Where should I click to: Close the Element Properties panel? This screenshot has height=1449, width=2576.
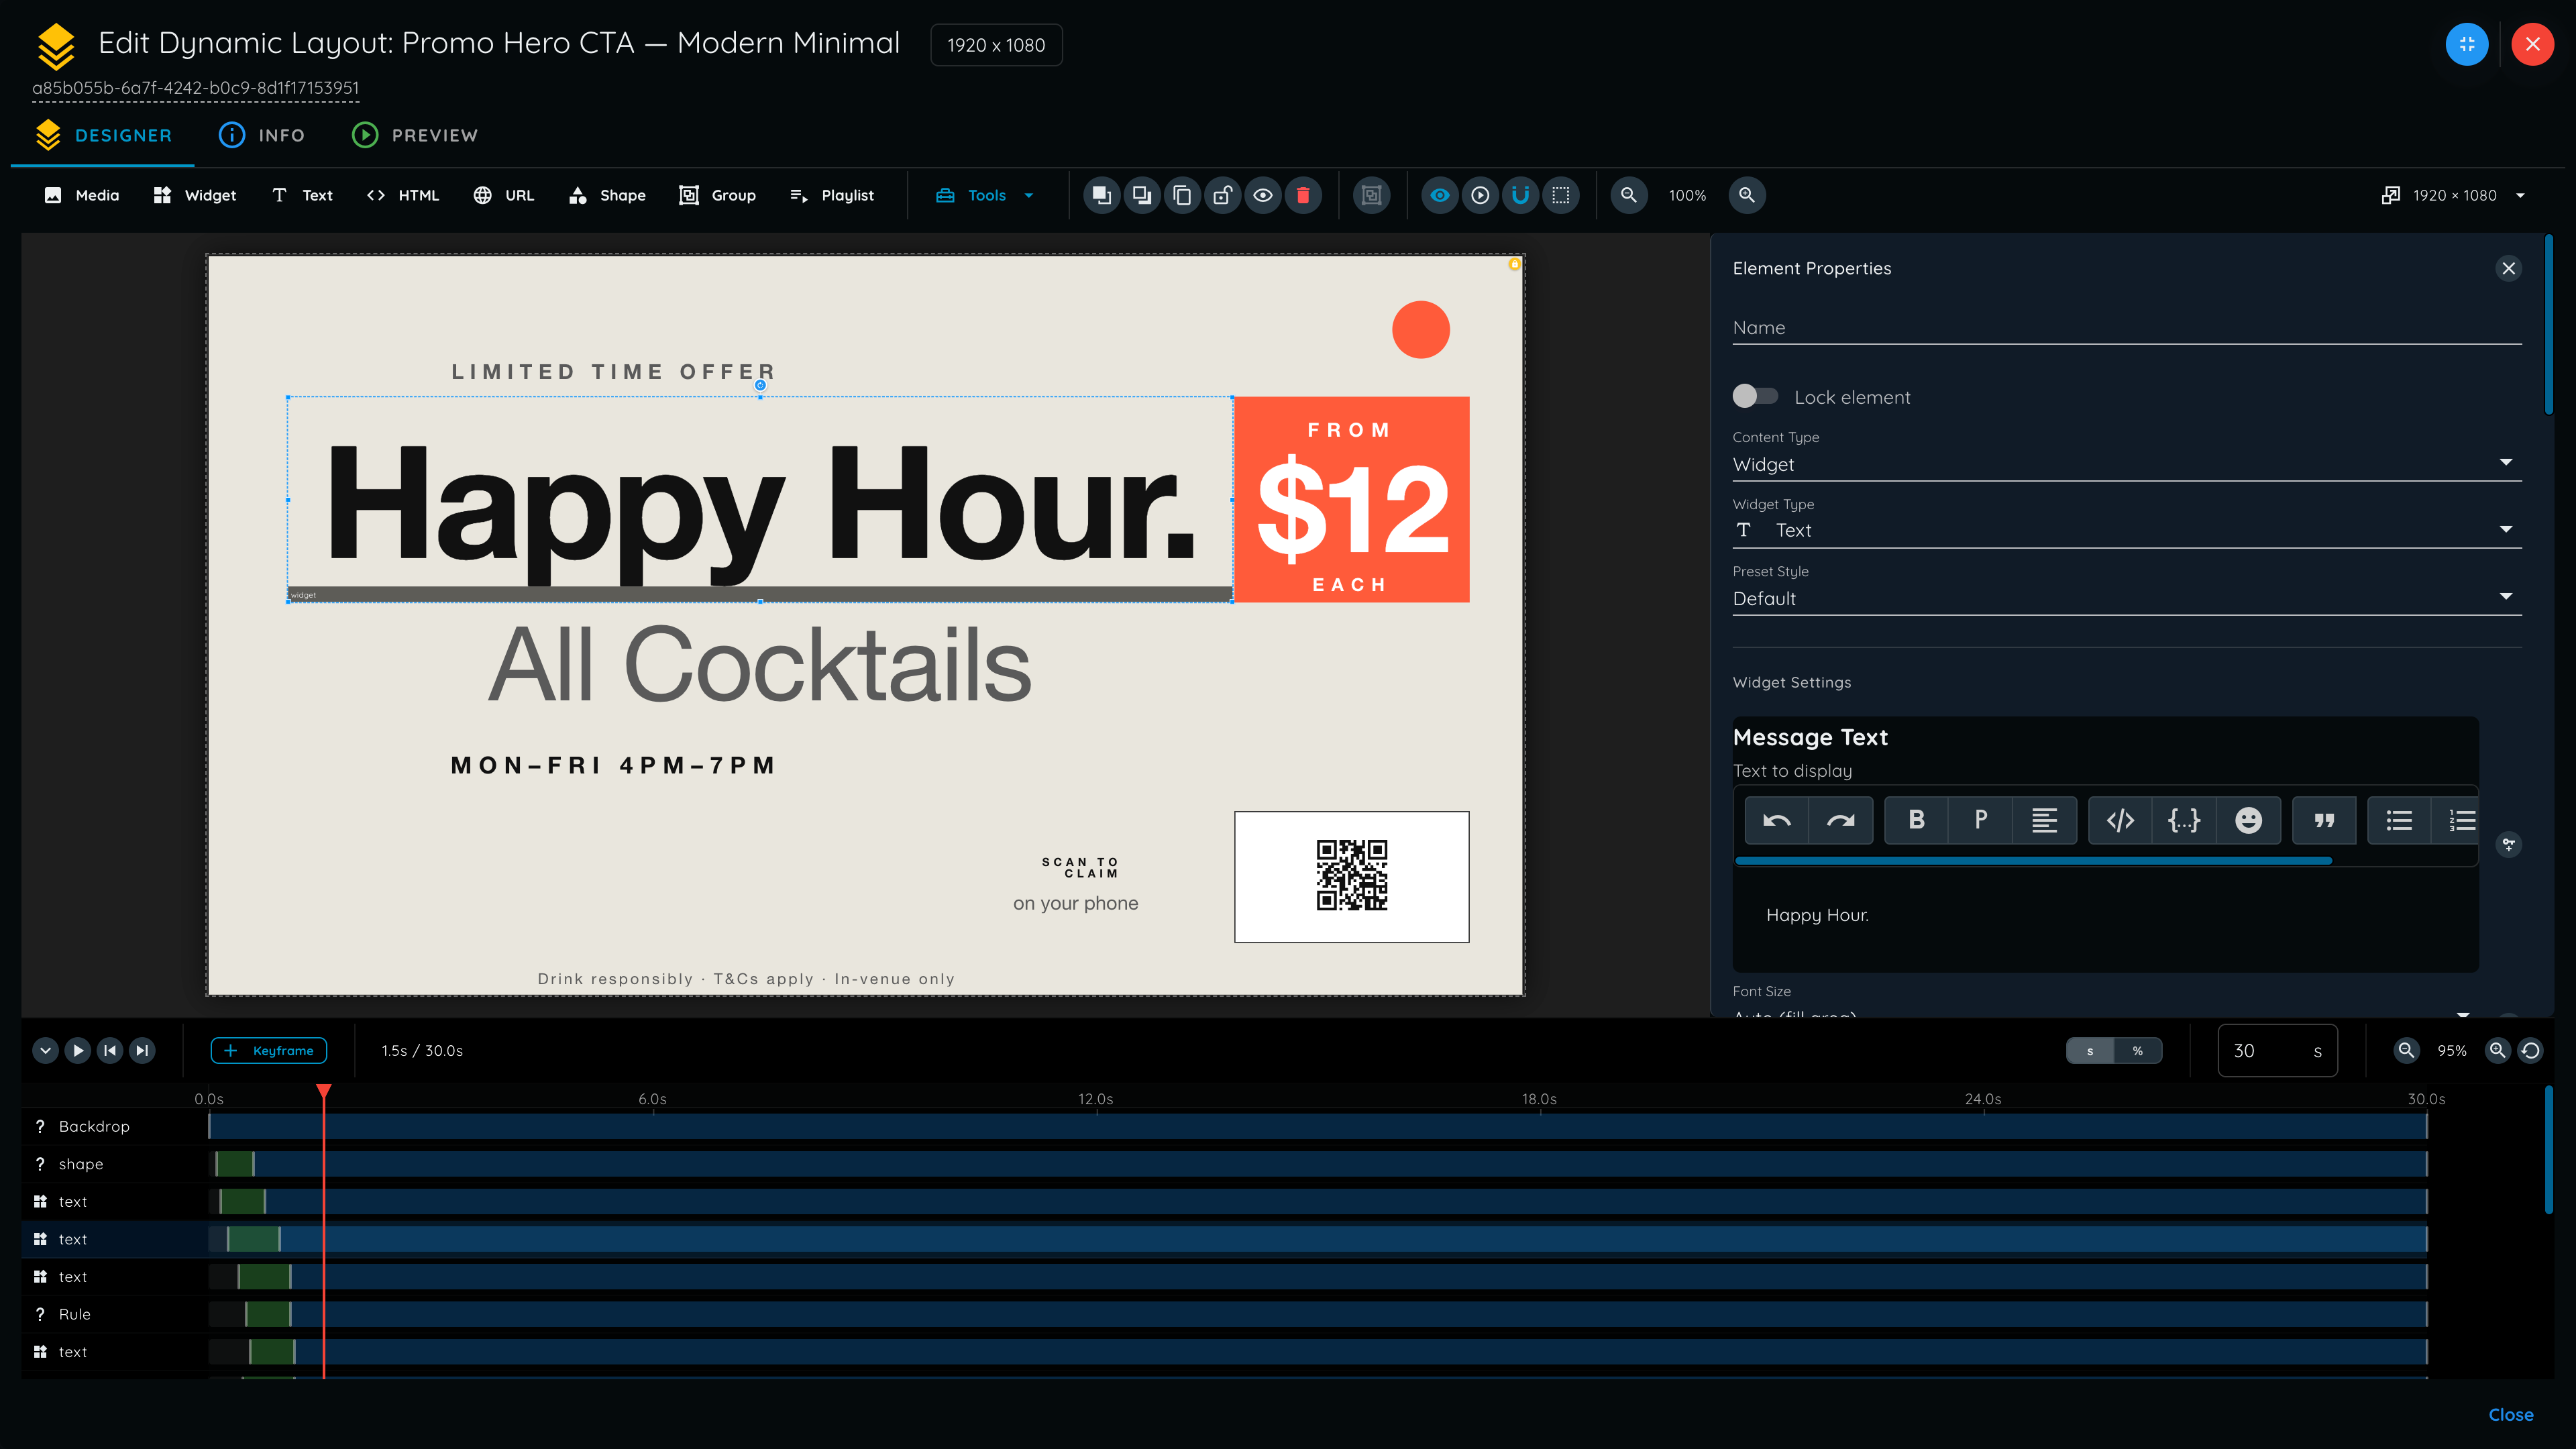point(2509,268)
